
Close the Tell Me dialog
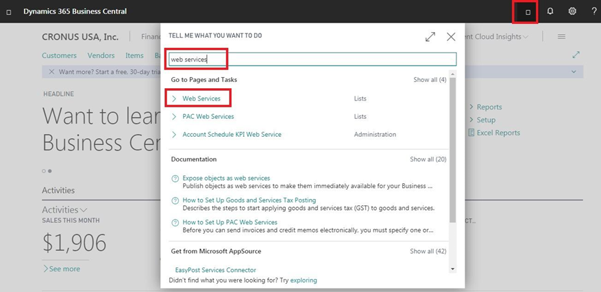tap(451, 37)
